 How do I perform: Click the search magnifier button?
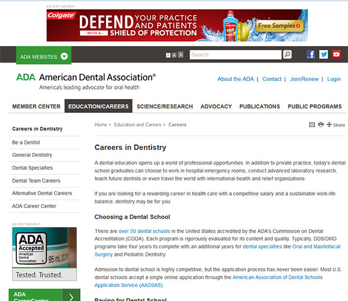[x=287, y=55]
